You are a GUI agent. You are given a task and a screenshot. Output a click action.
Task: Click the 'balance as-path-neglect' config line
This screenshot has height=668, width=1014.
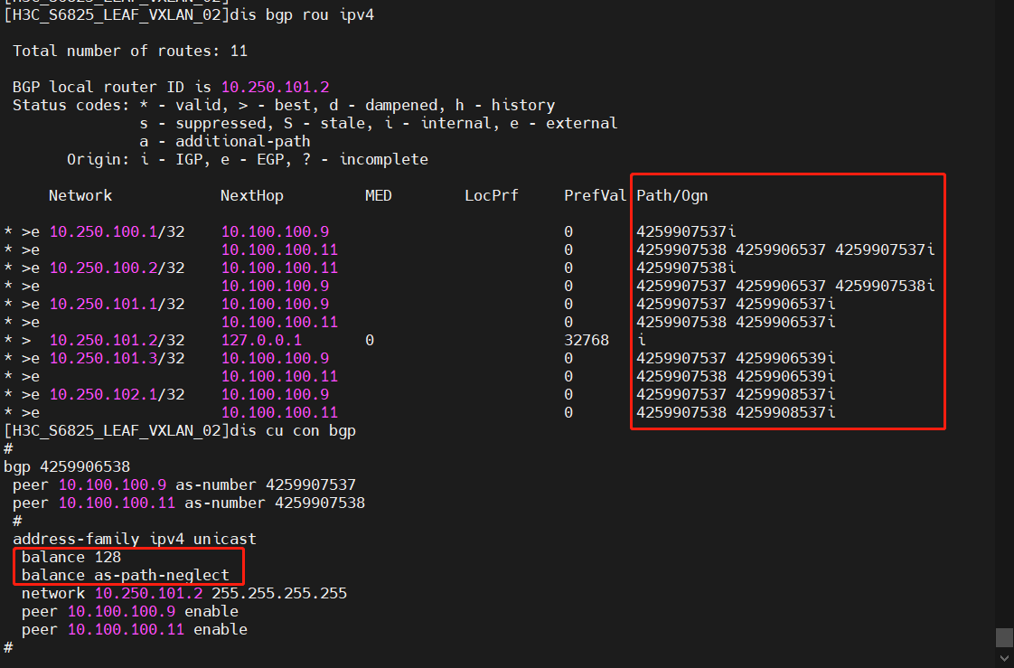(132, 575)
